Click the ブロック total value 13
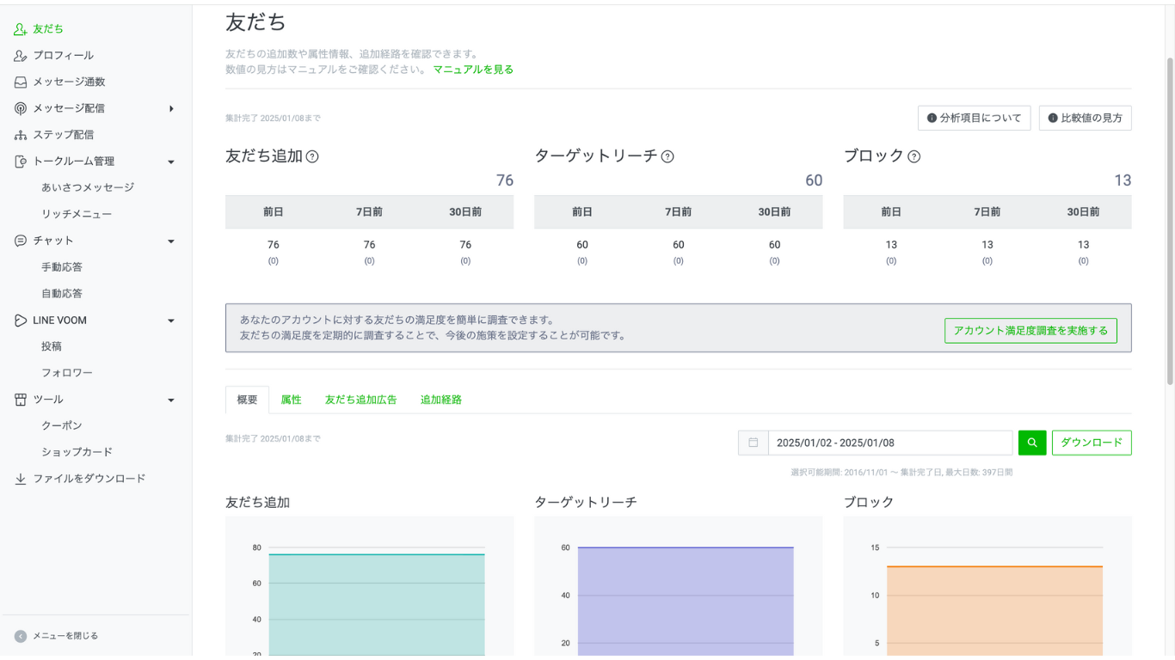This screenshot has height=660, width=1175. (1123, 180)
